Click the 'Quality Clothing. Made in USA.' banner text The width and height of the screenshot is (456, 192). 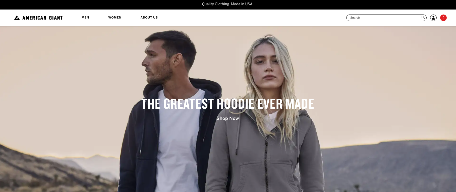[227, 4]
